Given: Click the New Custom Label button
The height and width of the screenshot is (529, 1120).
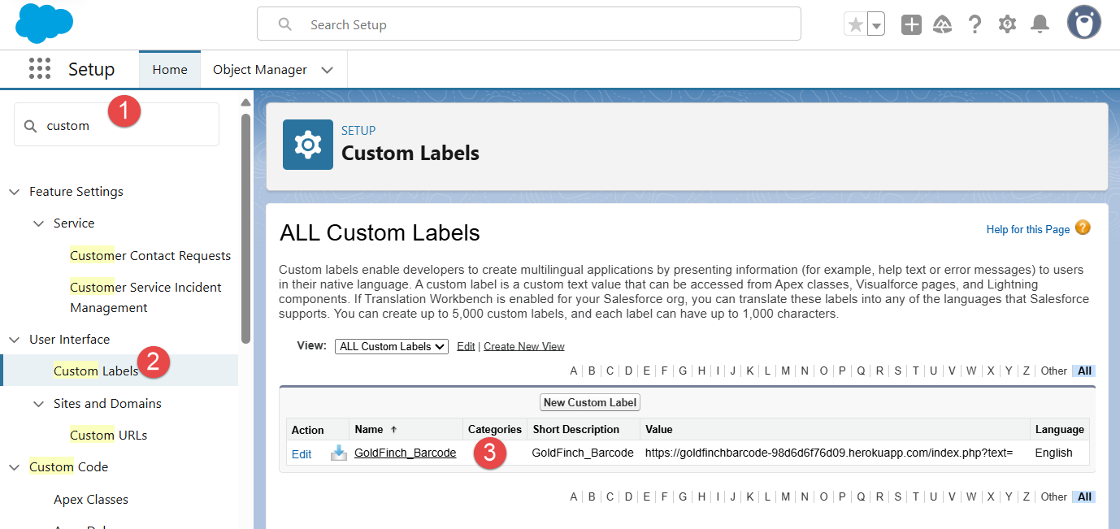Looking at the screenshot, I should (x=590, y=402).
